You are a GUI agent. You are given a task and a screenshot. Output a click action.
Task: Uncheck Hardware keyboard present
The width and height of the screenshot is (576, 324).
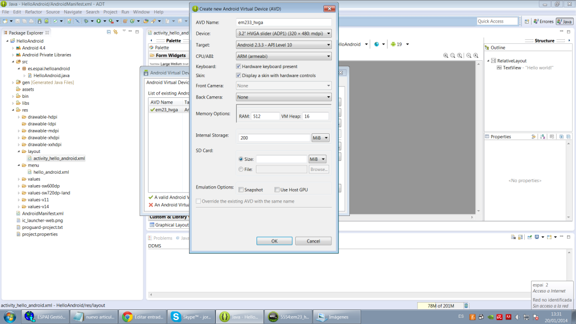click(x=238, y=66)
